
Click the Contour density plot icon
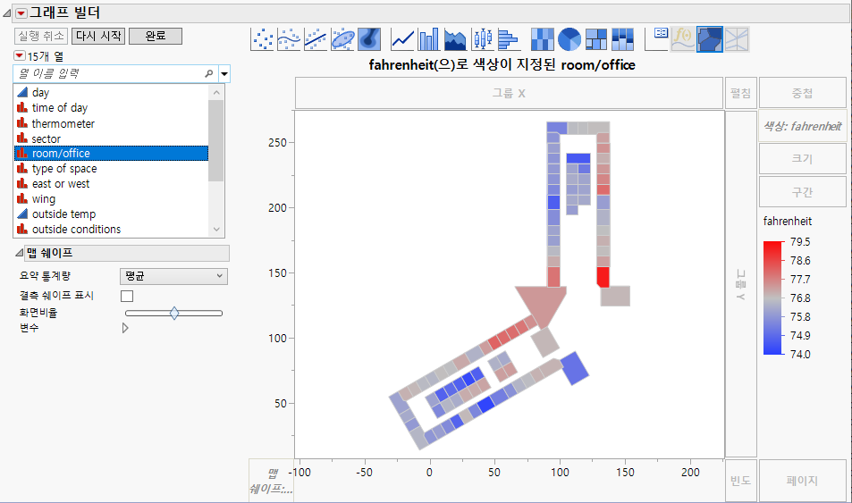pos(369,38)
